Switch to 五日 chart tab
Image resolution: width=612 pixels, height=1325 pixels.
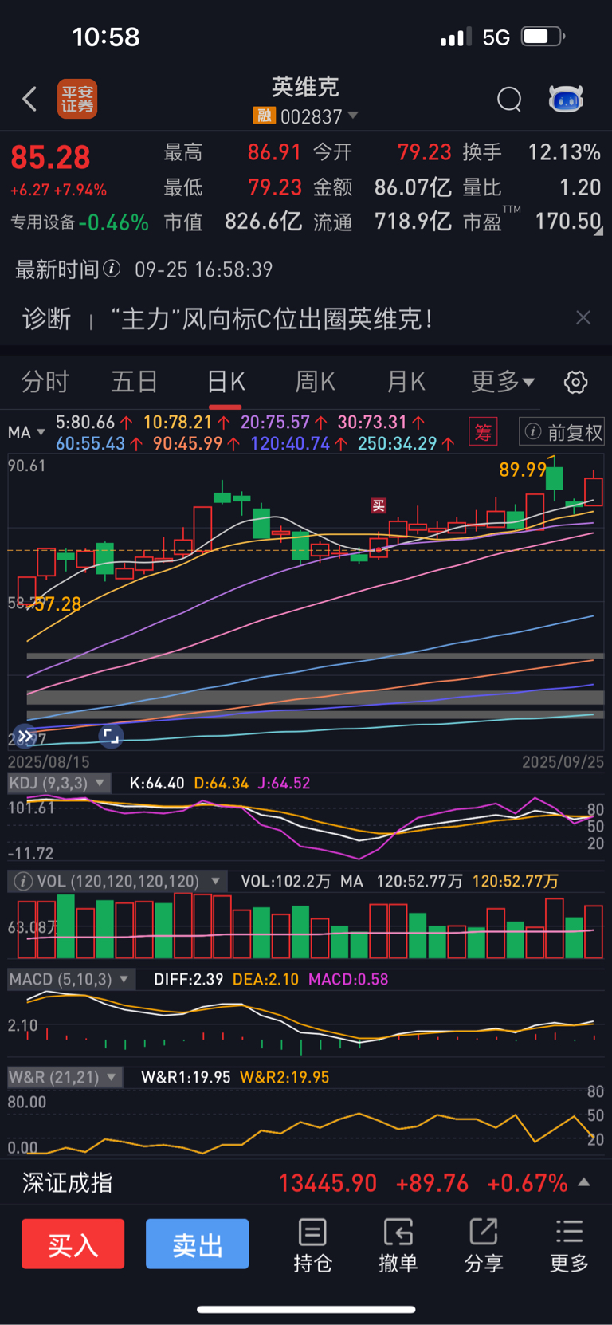tap(134, 382)
